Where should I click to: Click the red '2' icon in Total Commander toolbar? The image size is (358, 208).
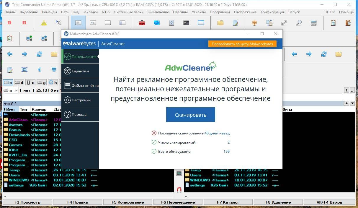(x=24, y=23)
